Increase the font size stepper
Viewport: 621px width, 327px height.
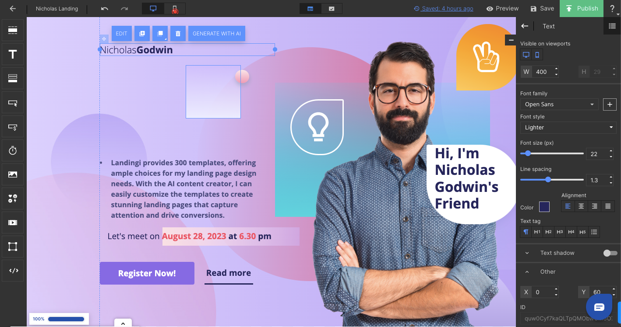611,151
